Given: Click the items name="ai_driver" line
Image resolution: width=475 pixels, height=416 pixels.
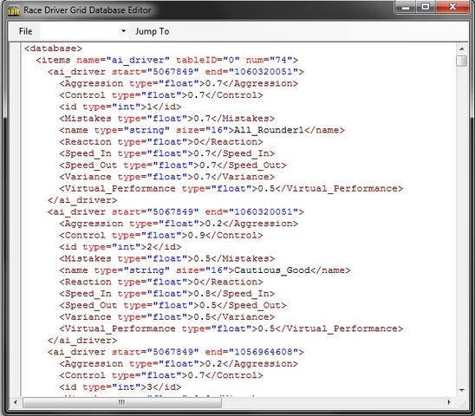Looking at the screenshot, I should coord(167,60).
